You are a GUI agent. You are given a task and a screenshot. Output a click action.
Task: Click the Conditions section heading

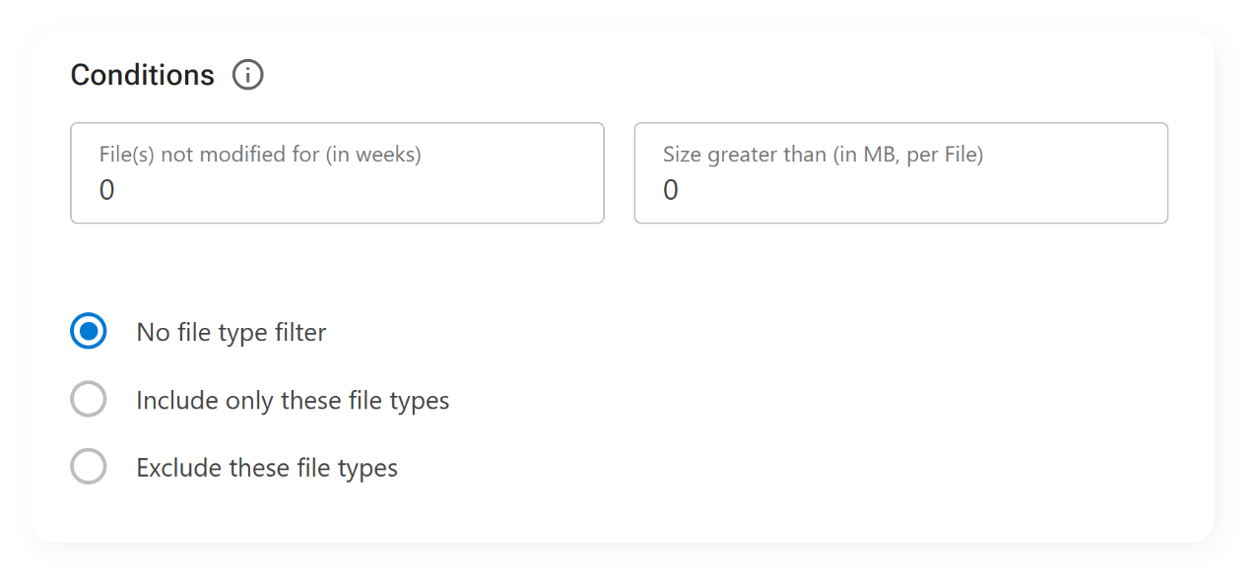click(x=142, y=74)
